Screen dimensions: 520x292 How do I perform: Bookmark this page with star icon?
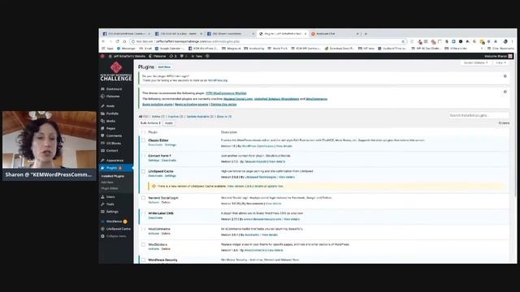[403, 41]
